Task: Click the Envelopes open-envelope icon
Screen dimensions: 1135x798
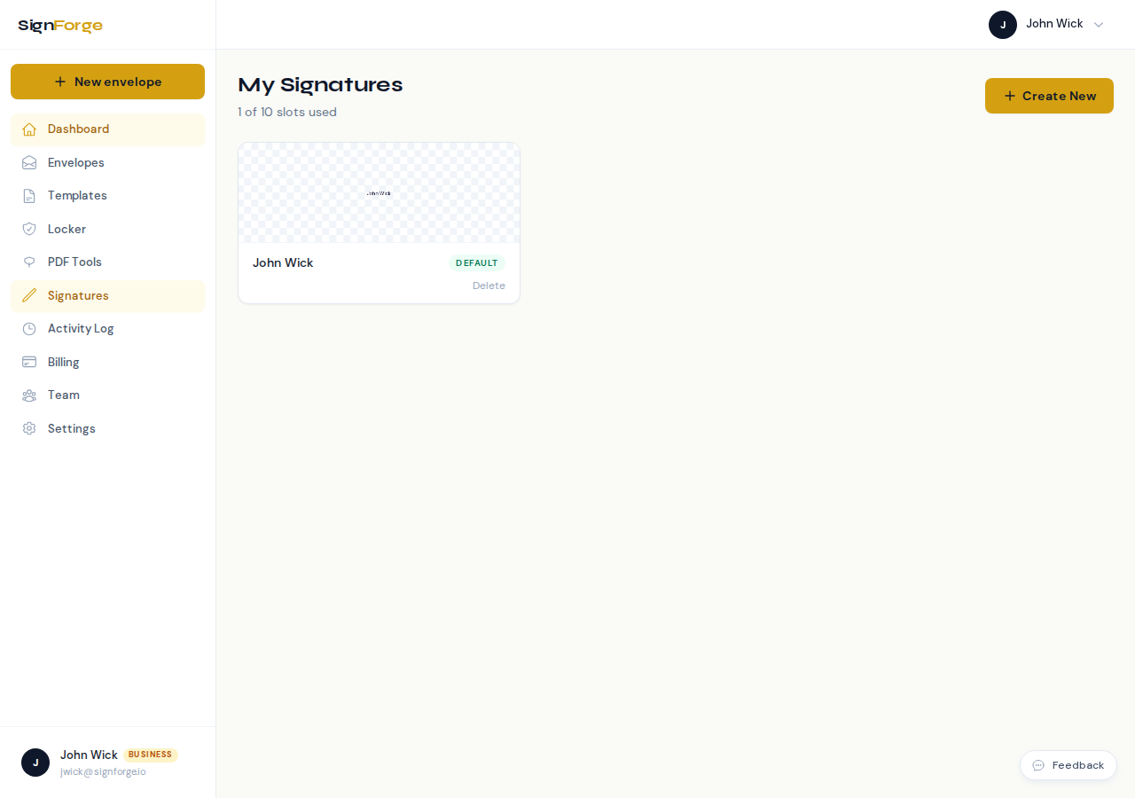Action: tap(29, 163)
